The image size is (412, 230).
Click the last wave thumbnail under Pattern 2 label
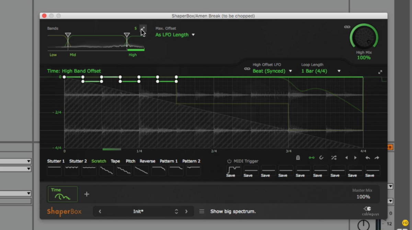tap(193, 170)
